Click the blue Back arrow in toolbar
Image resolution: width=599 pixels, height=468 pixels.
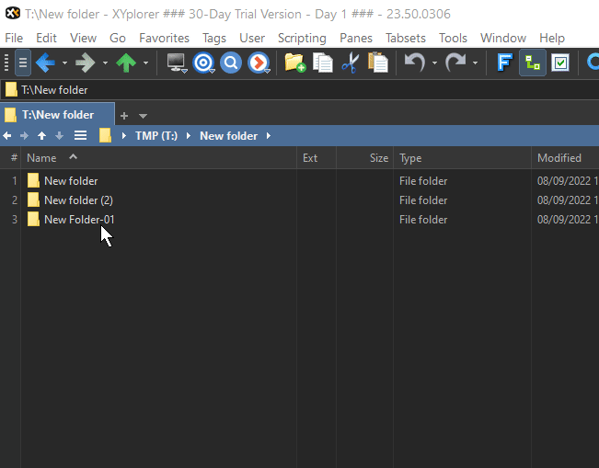[45, 63]
